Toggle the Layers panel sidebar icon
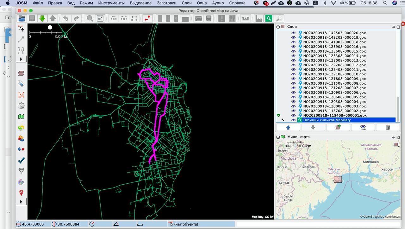Viewport: 405px width, 229px height. (x=21, y=73)
